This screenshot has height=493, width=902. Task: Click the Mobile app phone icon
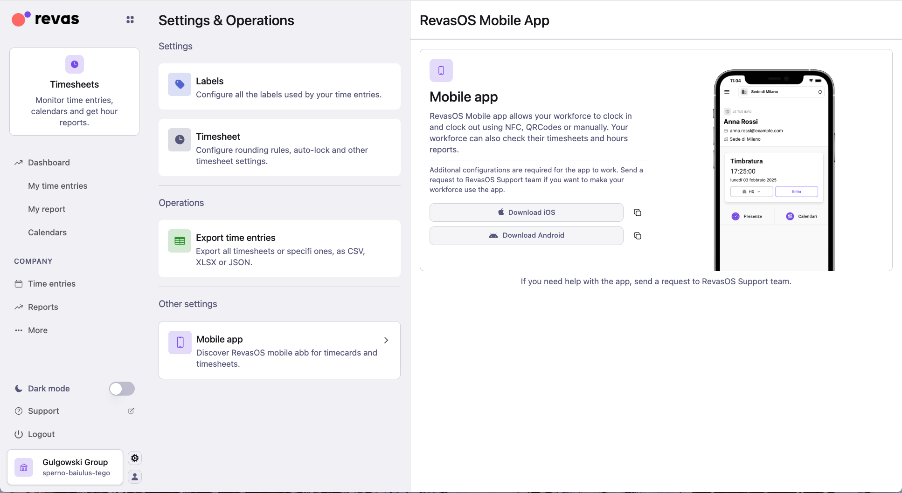[x=179, y=342]
